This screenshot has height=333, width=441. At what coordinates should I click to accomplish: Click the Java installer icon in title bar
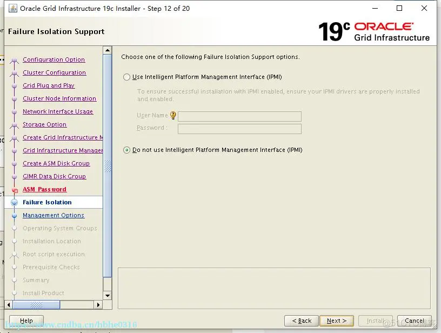click(12, 9)
